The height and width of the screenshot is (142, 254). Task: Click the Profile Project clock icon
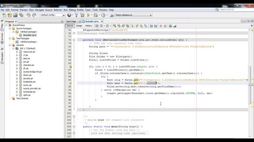click(103, 15)
